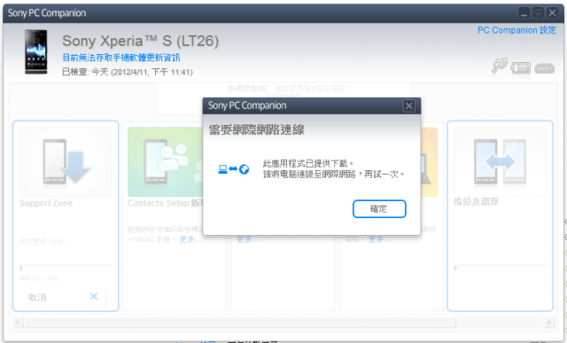567x343 pixels.
Task: Click the 更多 link under Contacts Setup
Action: tap(190, 239)
